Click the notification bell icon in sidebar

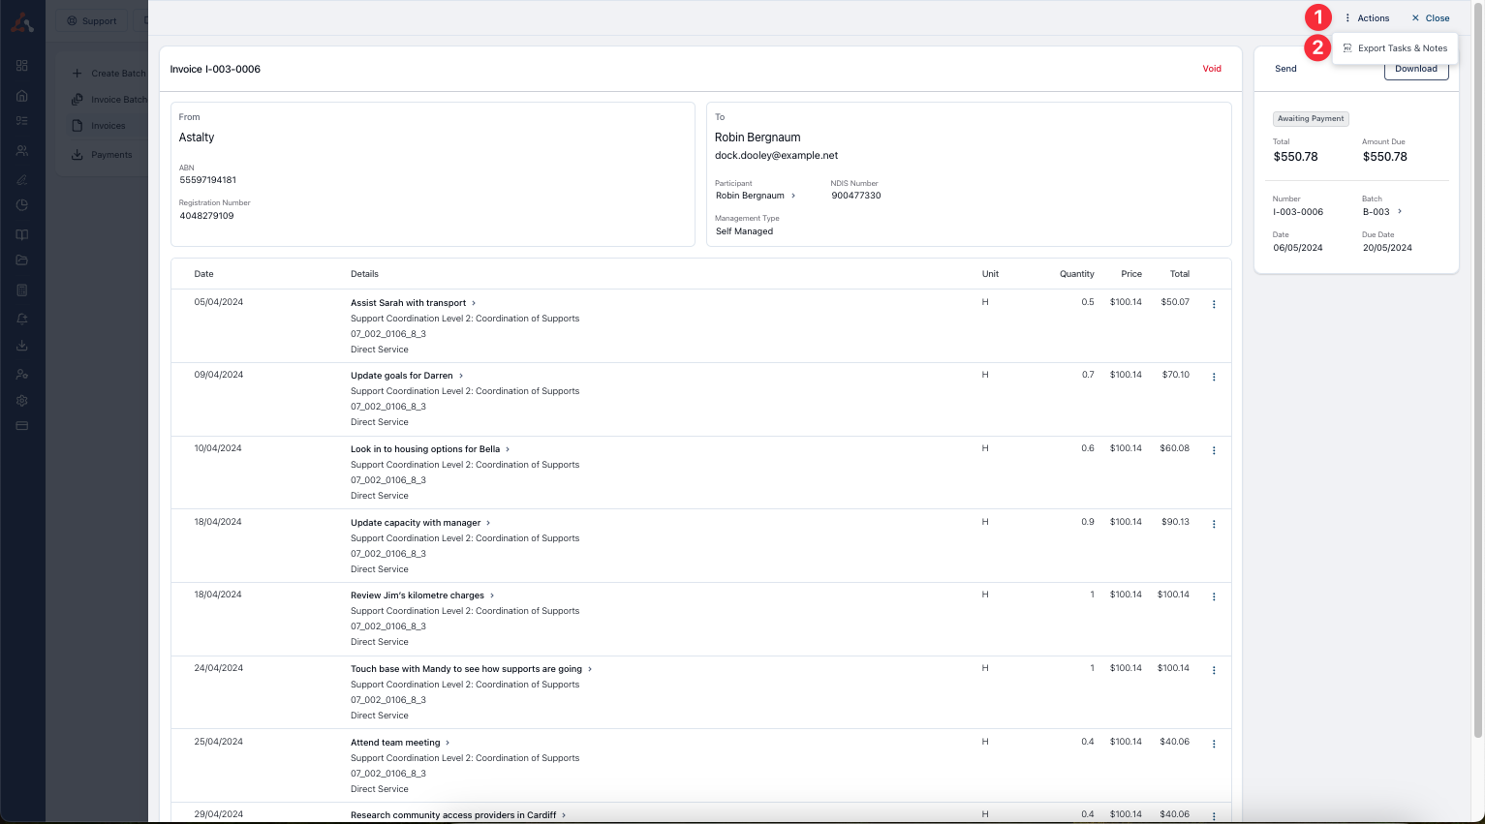[x=22, y=319]
